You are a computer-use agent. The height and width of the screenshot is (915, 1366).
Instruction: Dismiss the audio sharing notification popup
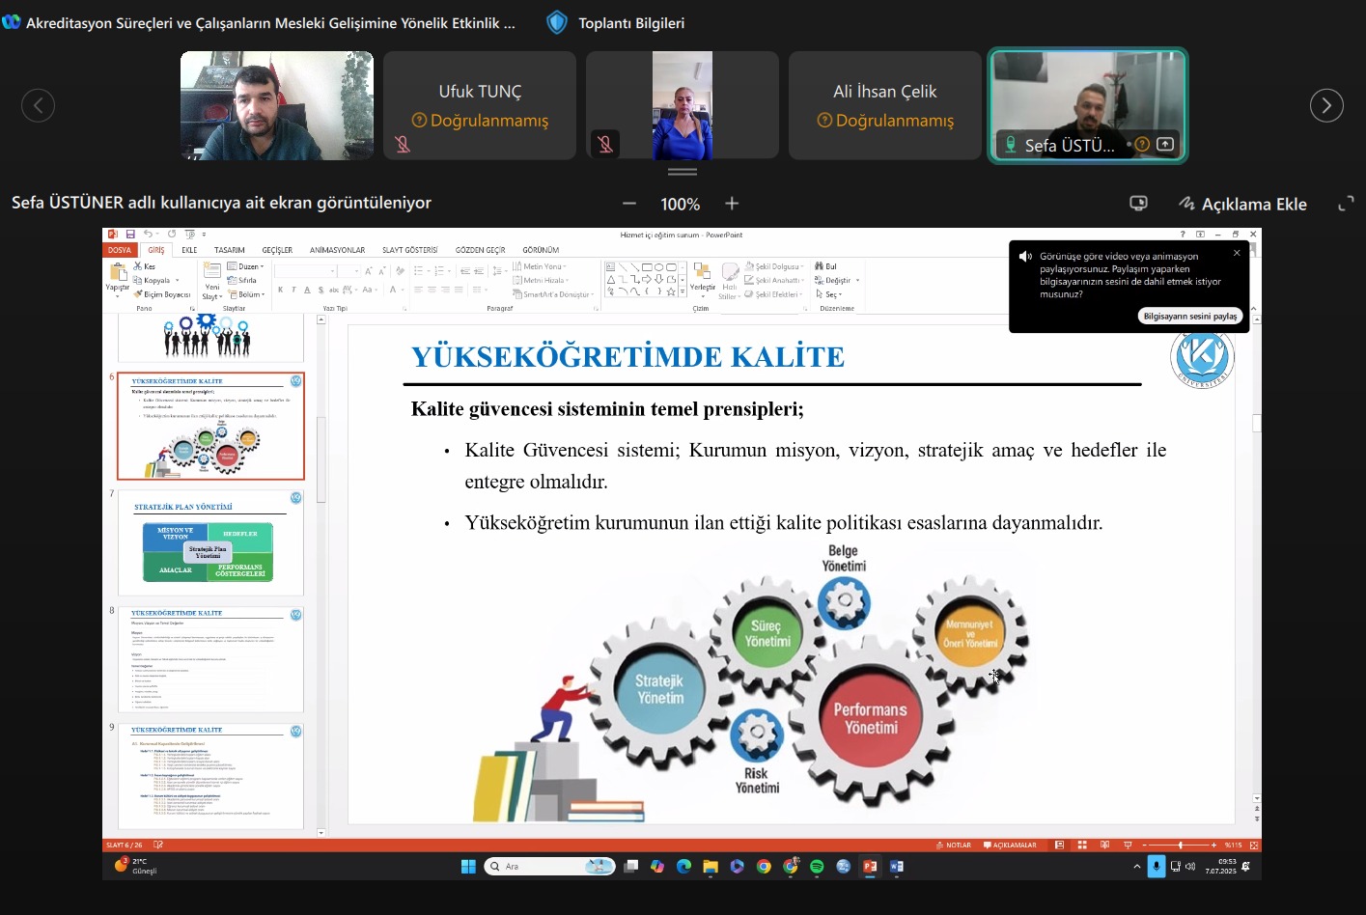1237,254
